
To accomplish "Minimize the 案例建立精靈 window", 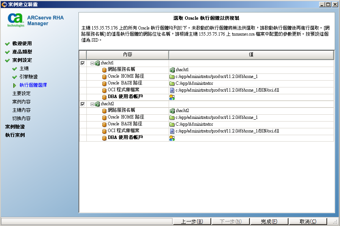I will (x=322, y=4).
